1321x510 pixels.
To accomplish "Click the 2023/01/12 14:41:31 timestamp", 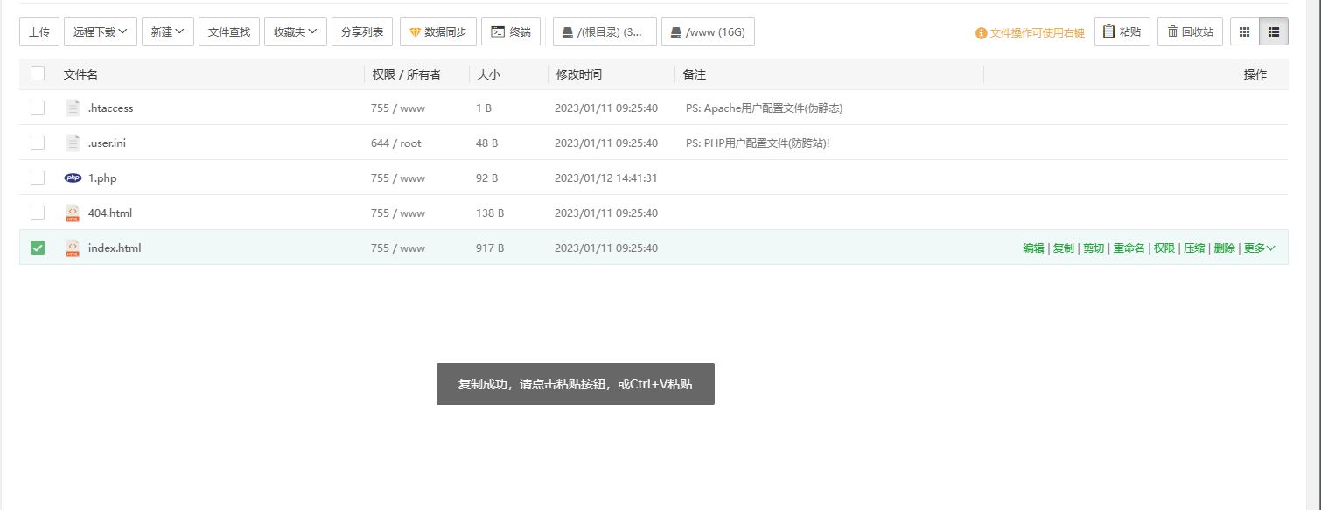I will tap(606, 178).
